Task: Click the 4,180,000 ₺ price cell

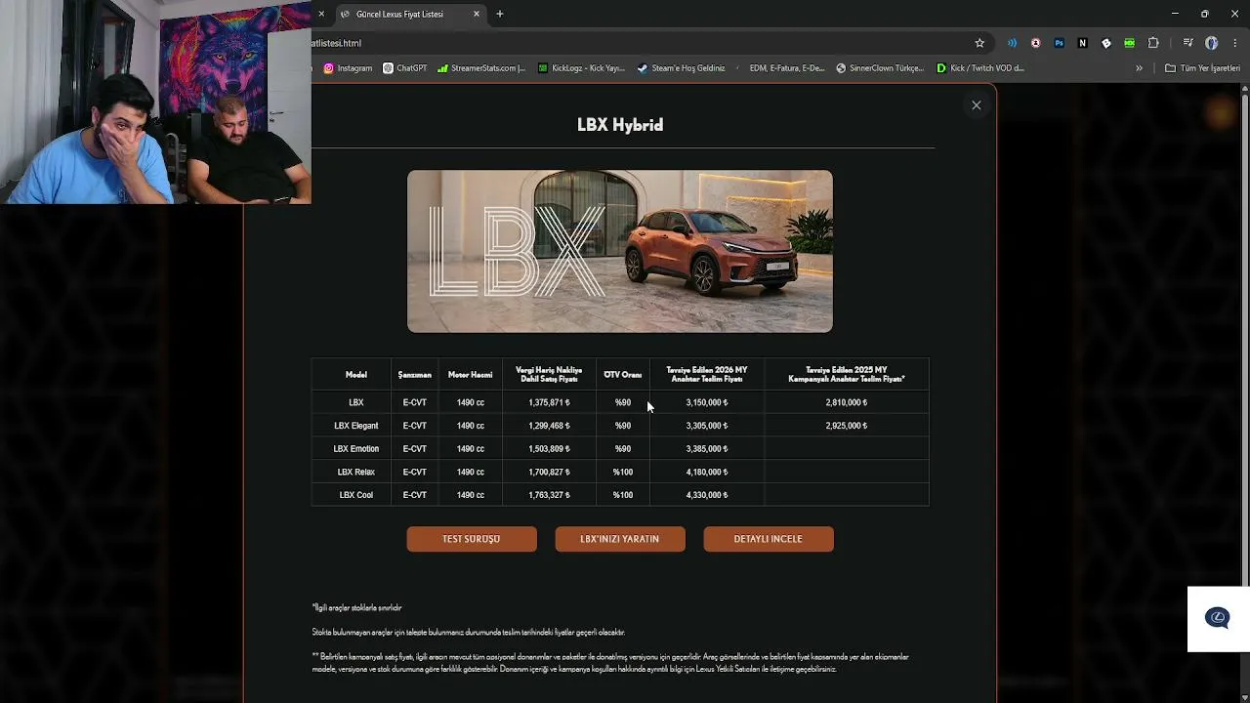Action: pyautogui.click(x=707, y=473)
